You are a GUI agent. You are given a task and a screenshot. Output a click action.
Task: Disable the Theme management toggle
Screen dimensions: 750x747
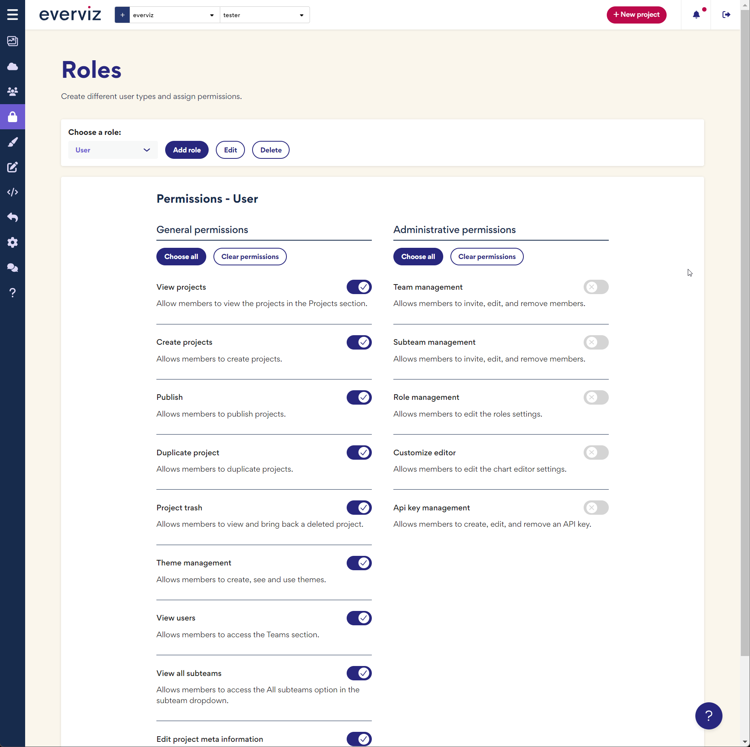coord(359,563)
